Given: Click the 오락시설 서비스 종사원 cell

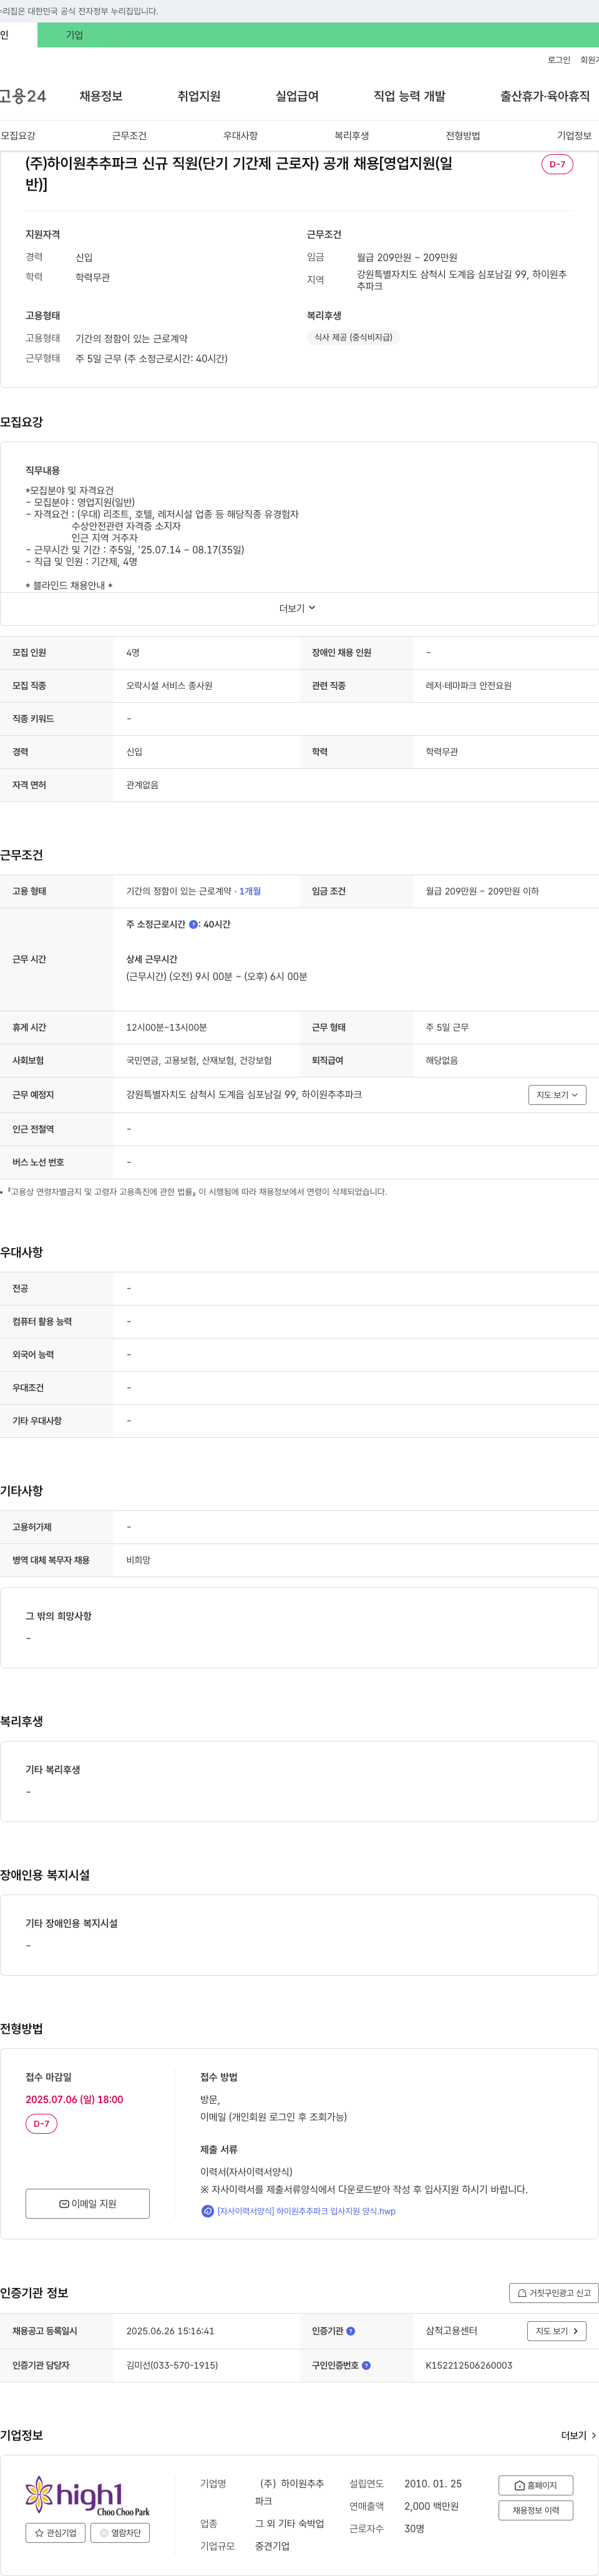Looking at the screenshot, I should [x=168, y=686].
